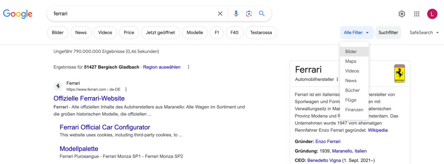
Task: Click the Enzo Ferrari founder link
Action: pyautogui.click(x=328, y=142)
